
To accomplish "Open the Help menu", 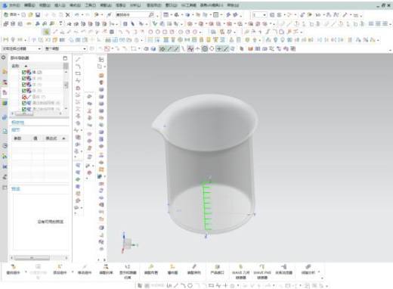I will pos(233,5).
